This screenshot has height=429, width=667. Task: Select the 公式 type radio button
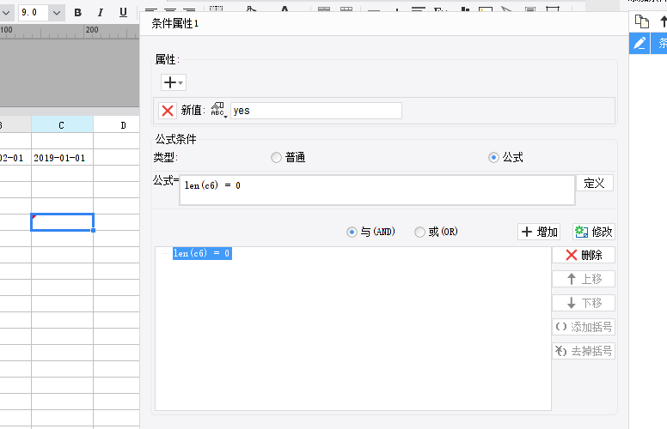click(493, 158)
